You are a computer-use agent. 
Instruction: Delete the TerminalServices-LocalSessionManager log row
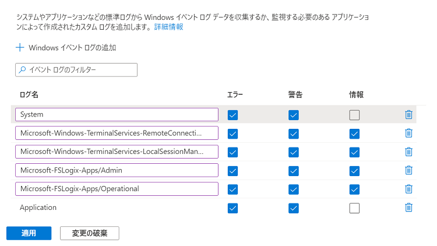[408, 152]
